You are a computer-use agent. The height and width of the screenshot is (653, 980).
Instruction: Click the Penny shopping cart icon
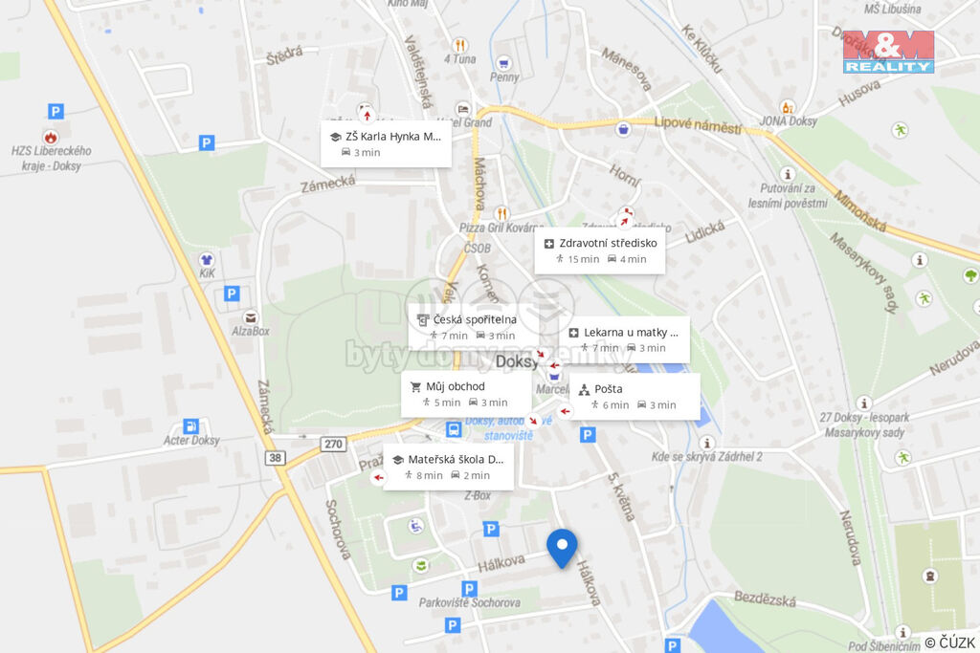coord(503,63)
